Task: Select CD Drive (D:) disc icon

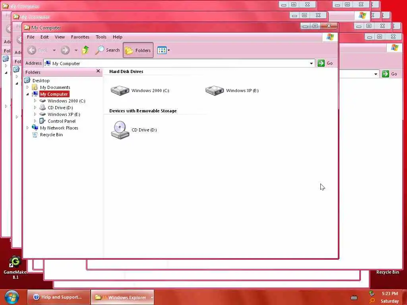Action: click(120, 130)
